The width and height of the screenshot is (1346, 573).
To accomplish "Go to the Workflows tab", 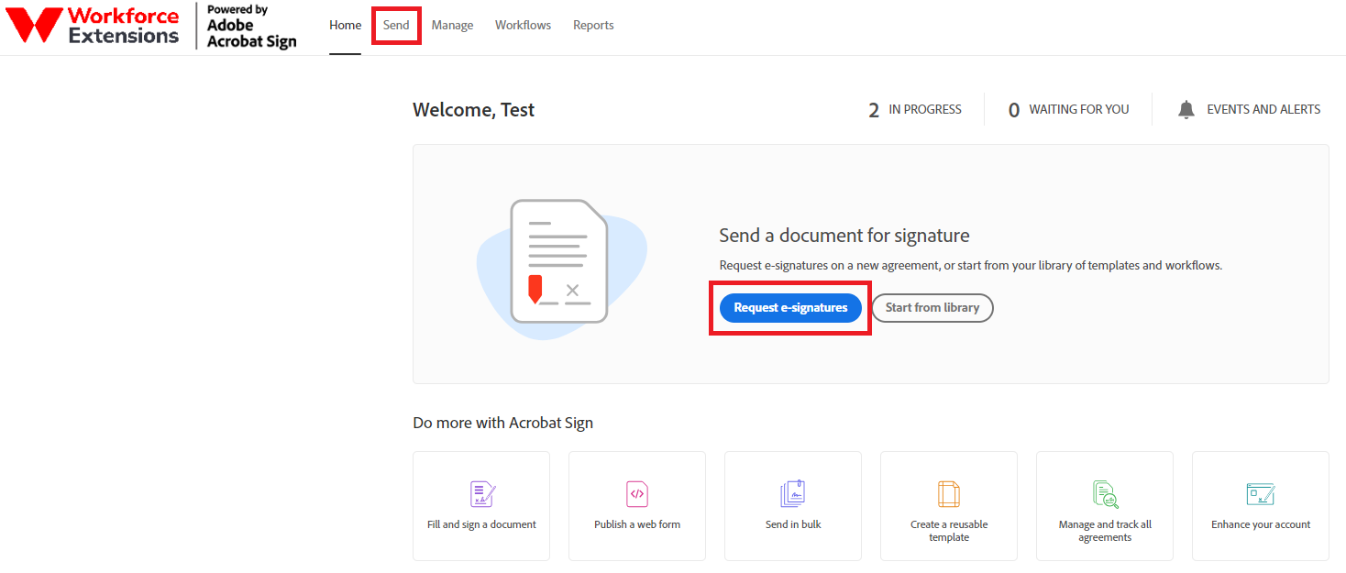I will point(523,25).
